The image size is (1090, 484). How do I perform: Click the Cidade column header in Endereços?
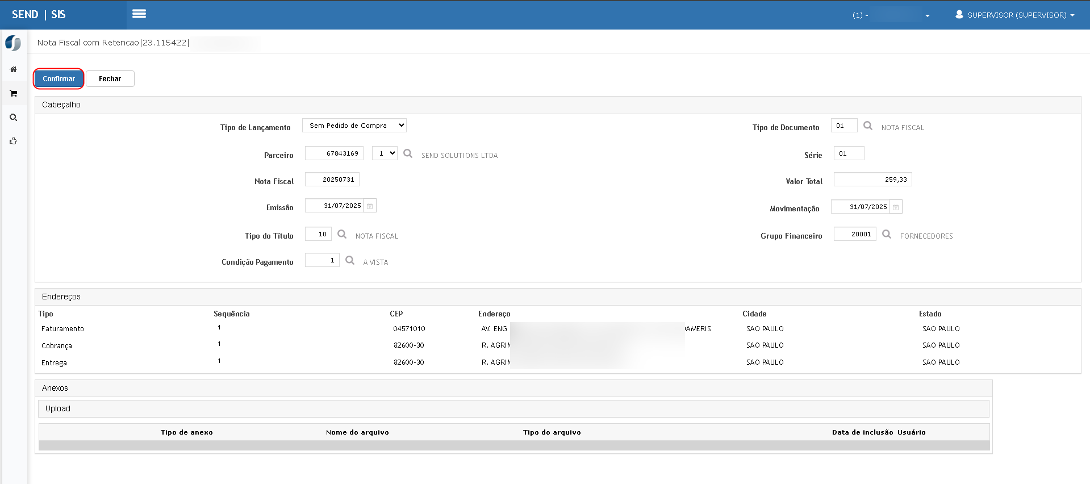point(754,314)
